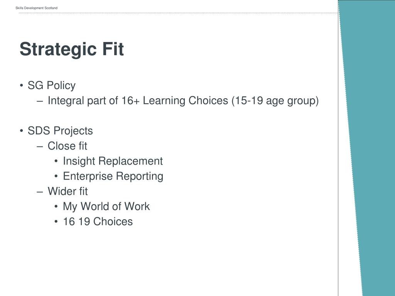Click the Strategic Fit slide title
395x296 pixels.
pos(72,49)
